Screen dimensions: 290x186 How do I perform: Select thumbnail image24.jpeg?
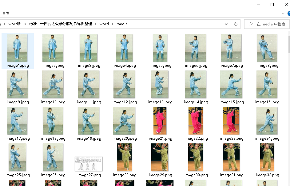tap(267, 121)
